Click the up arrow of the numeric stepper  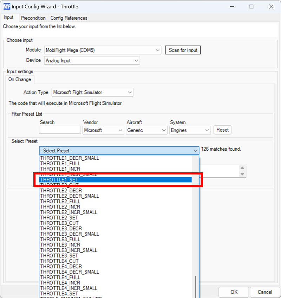pos(242,168)
